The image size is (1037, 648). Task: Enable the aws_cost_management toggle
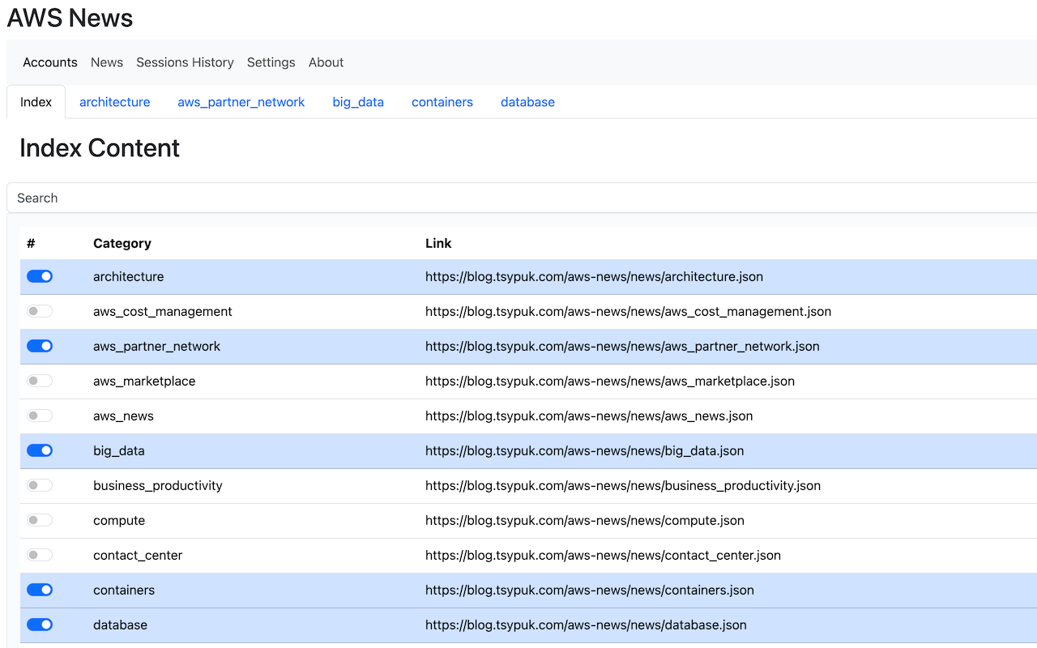[39, 311]
